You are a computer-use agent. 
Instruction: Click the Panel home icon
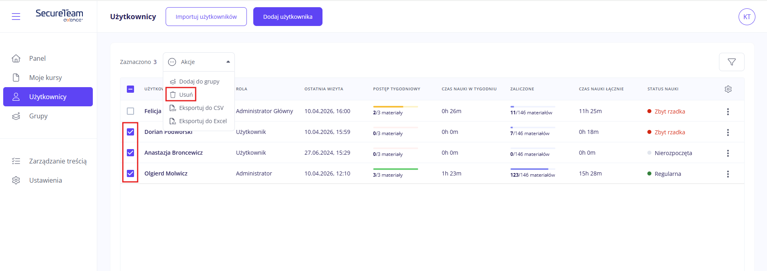click(x=16, y=58)
